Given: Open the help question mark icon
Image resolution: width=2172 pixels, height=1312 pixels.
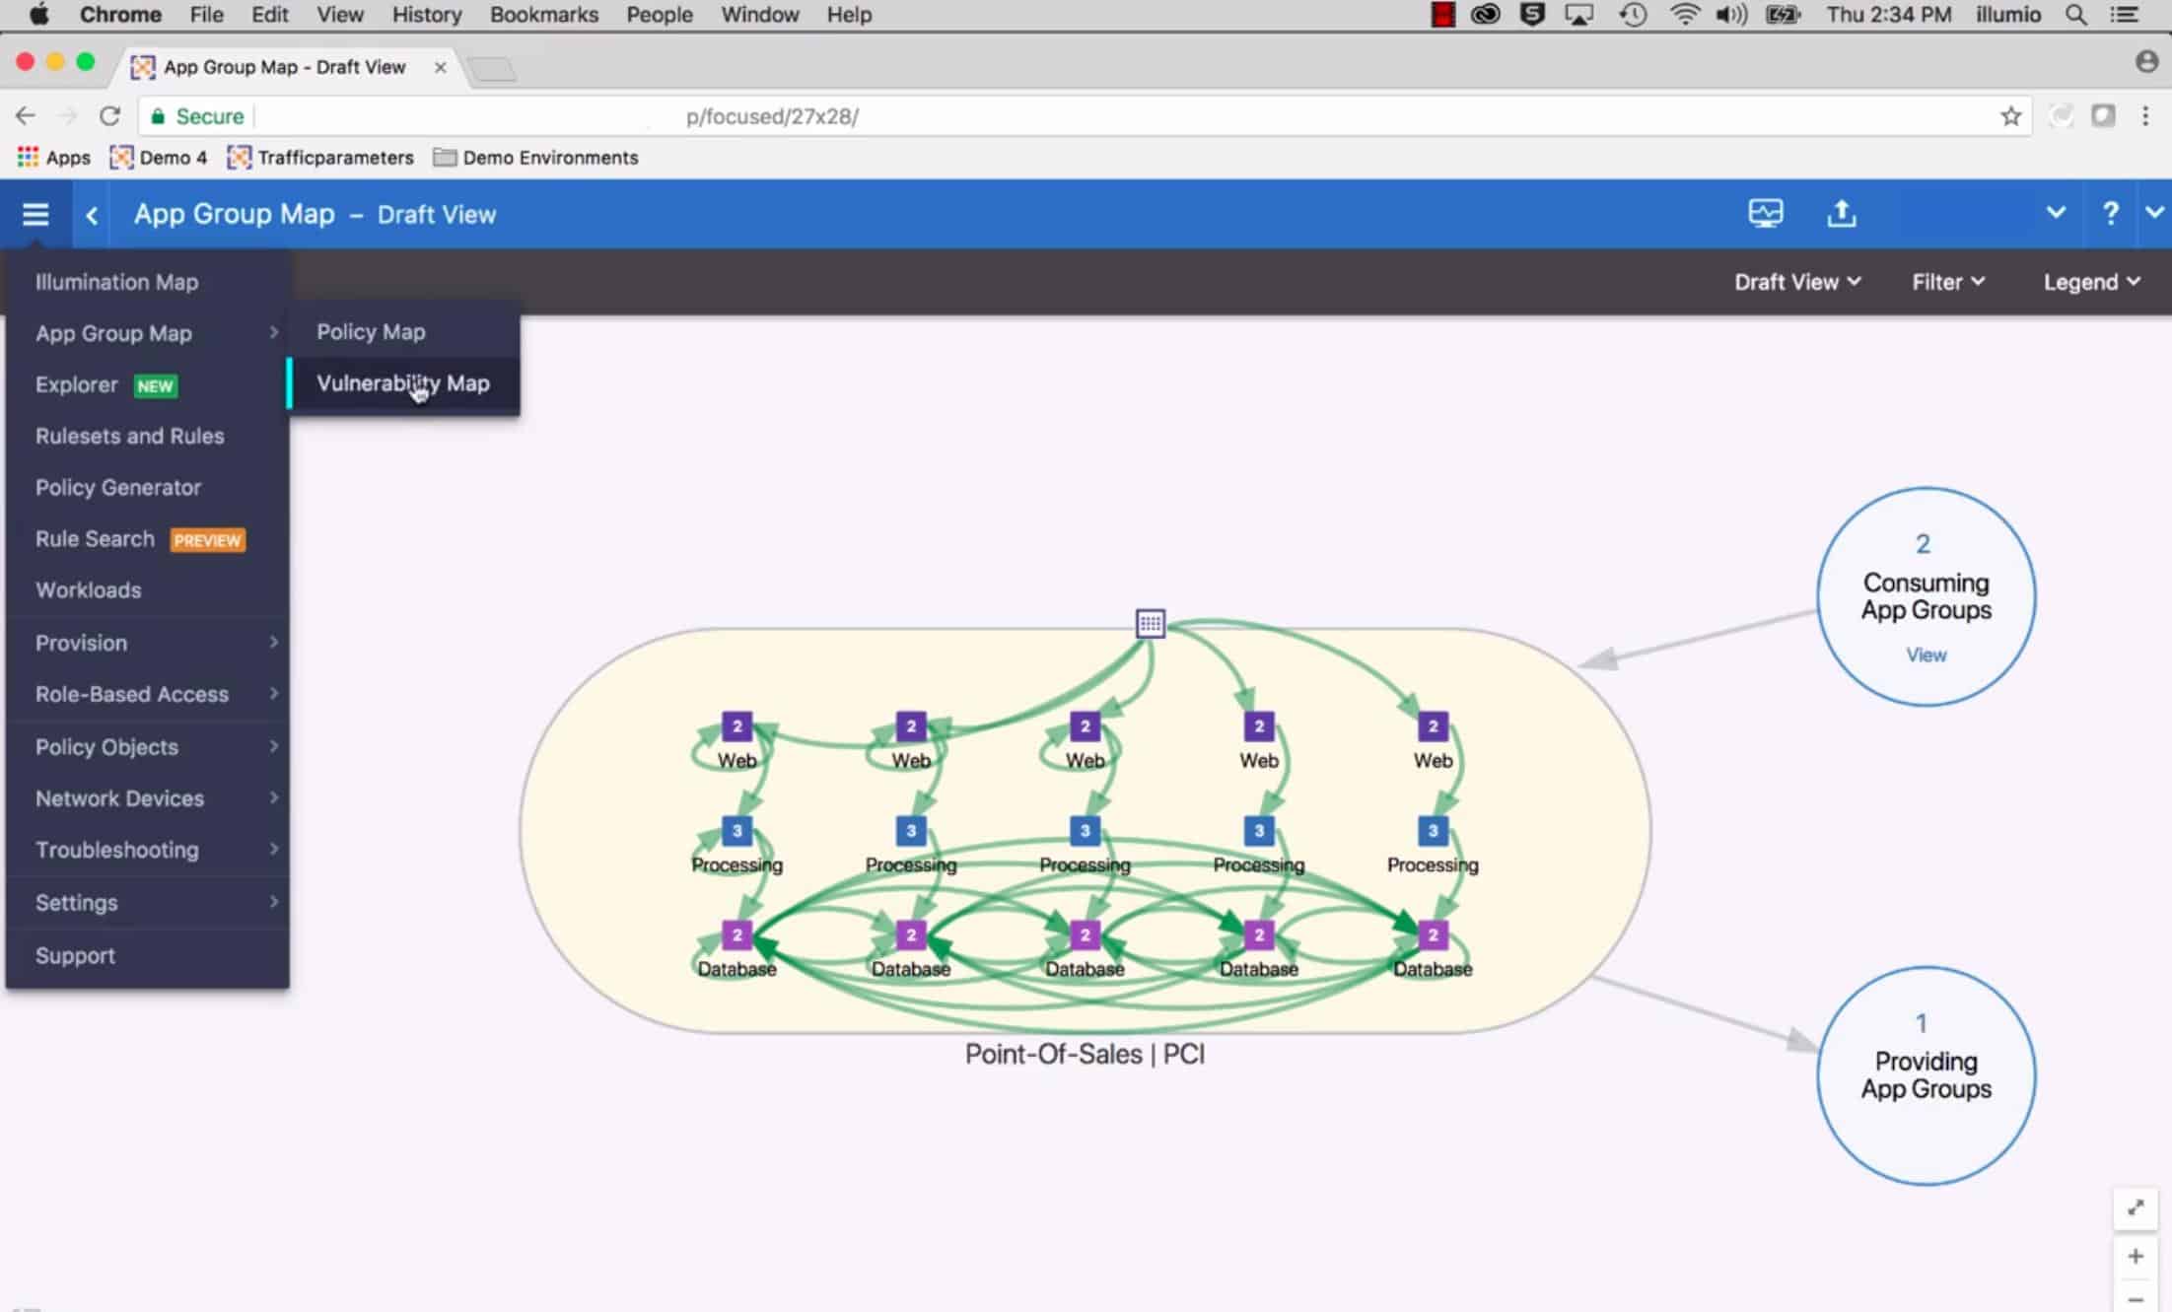Looking at the screenshot, I should [x=2110, y=213].
